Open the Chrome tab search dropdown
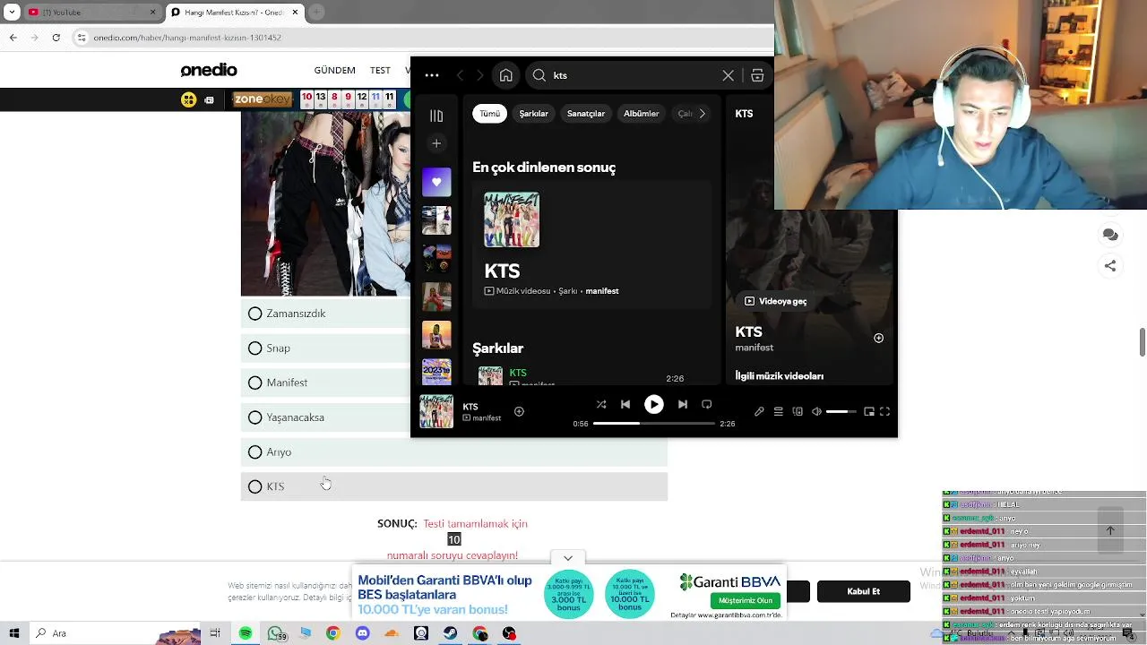 pyautogui.click(x=13, y=13)
